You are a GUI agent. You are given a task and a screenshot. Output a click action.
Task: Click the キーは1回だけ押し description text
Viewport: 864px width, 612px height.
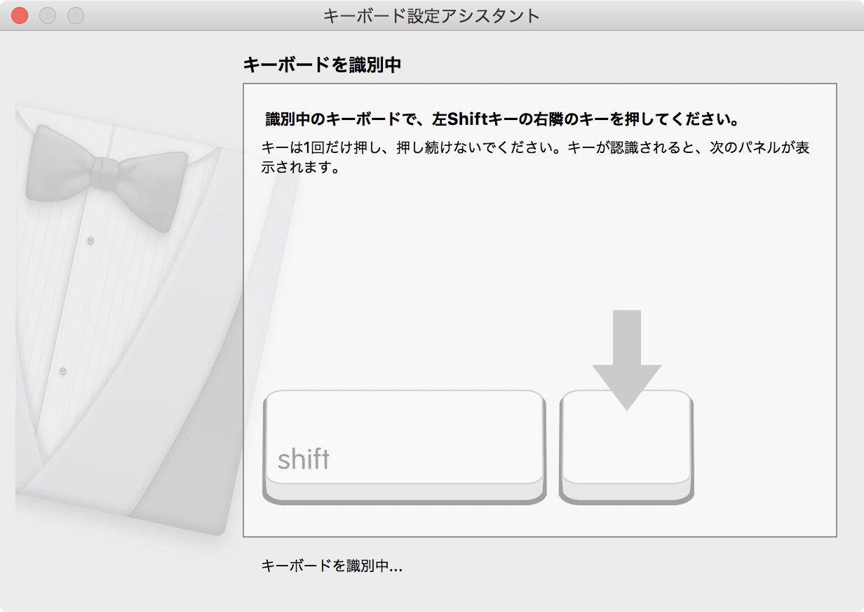click(536, 158)
